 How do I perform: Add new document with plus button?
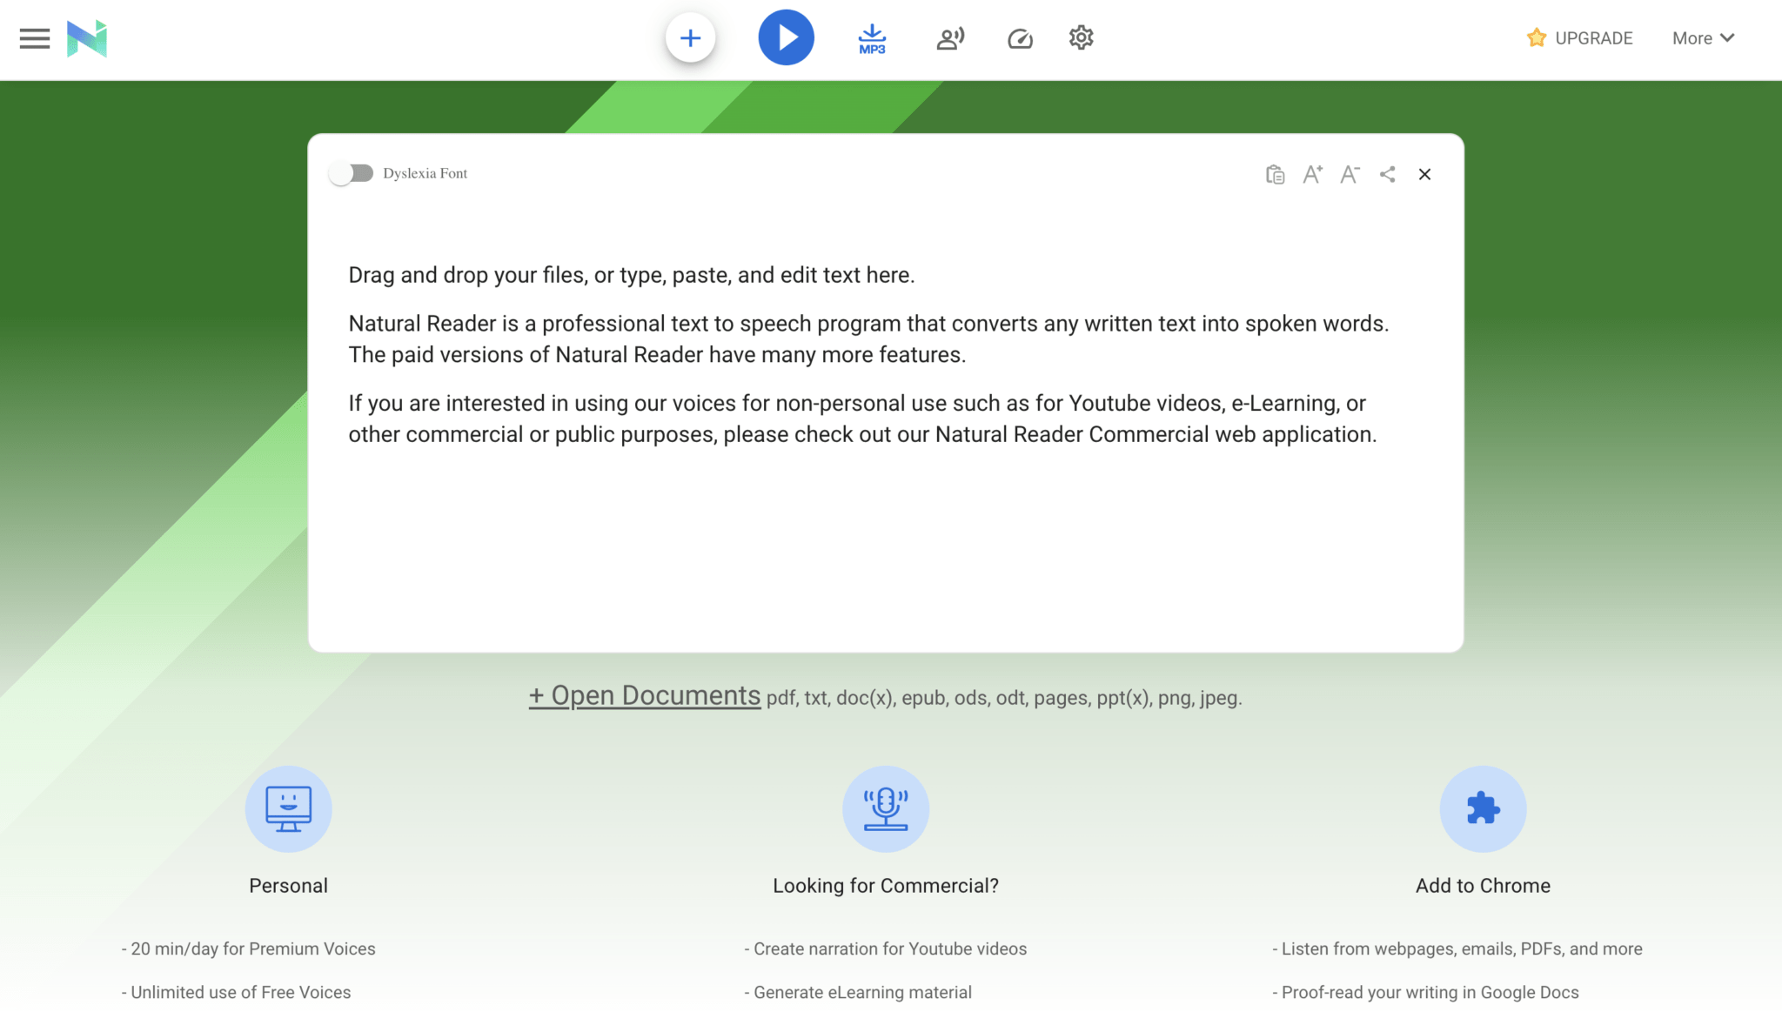[690, 38]
